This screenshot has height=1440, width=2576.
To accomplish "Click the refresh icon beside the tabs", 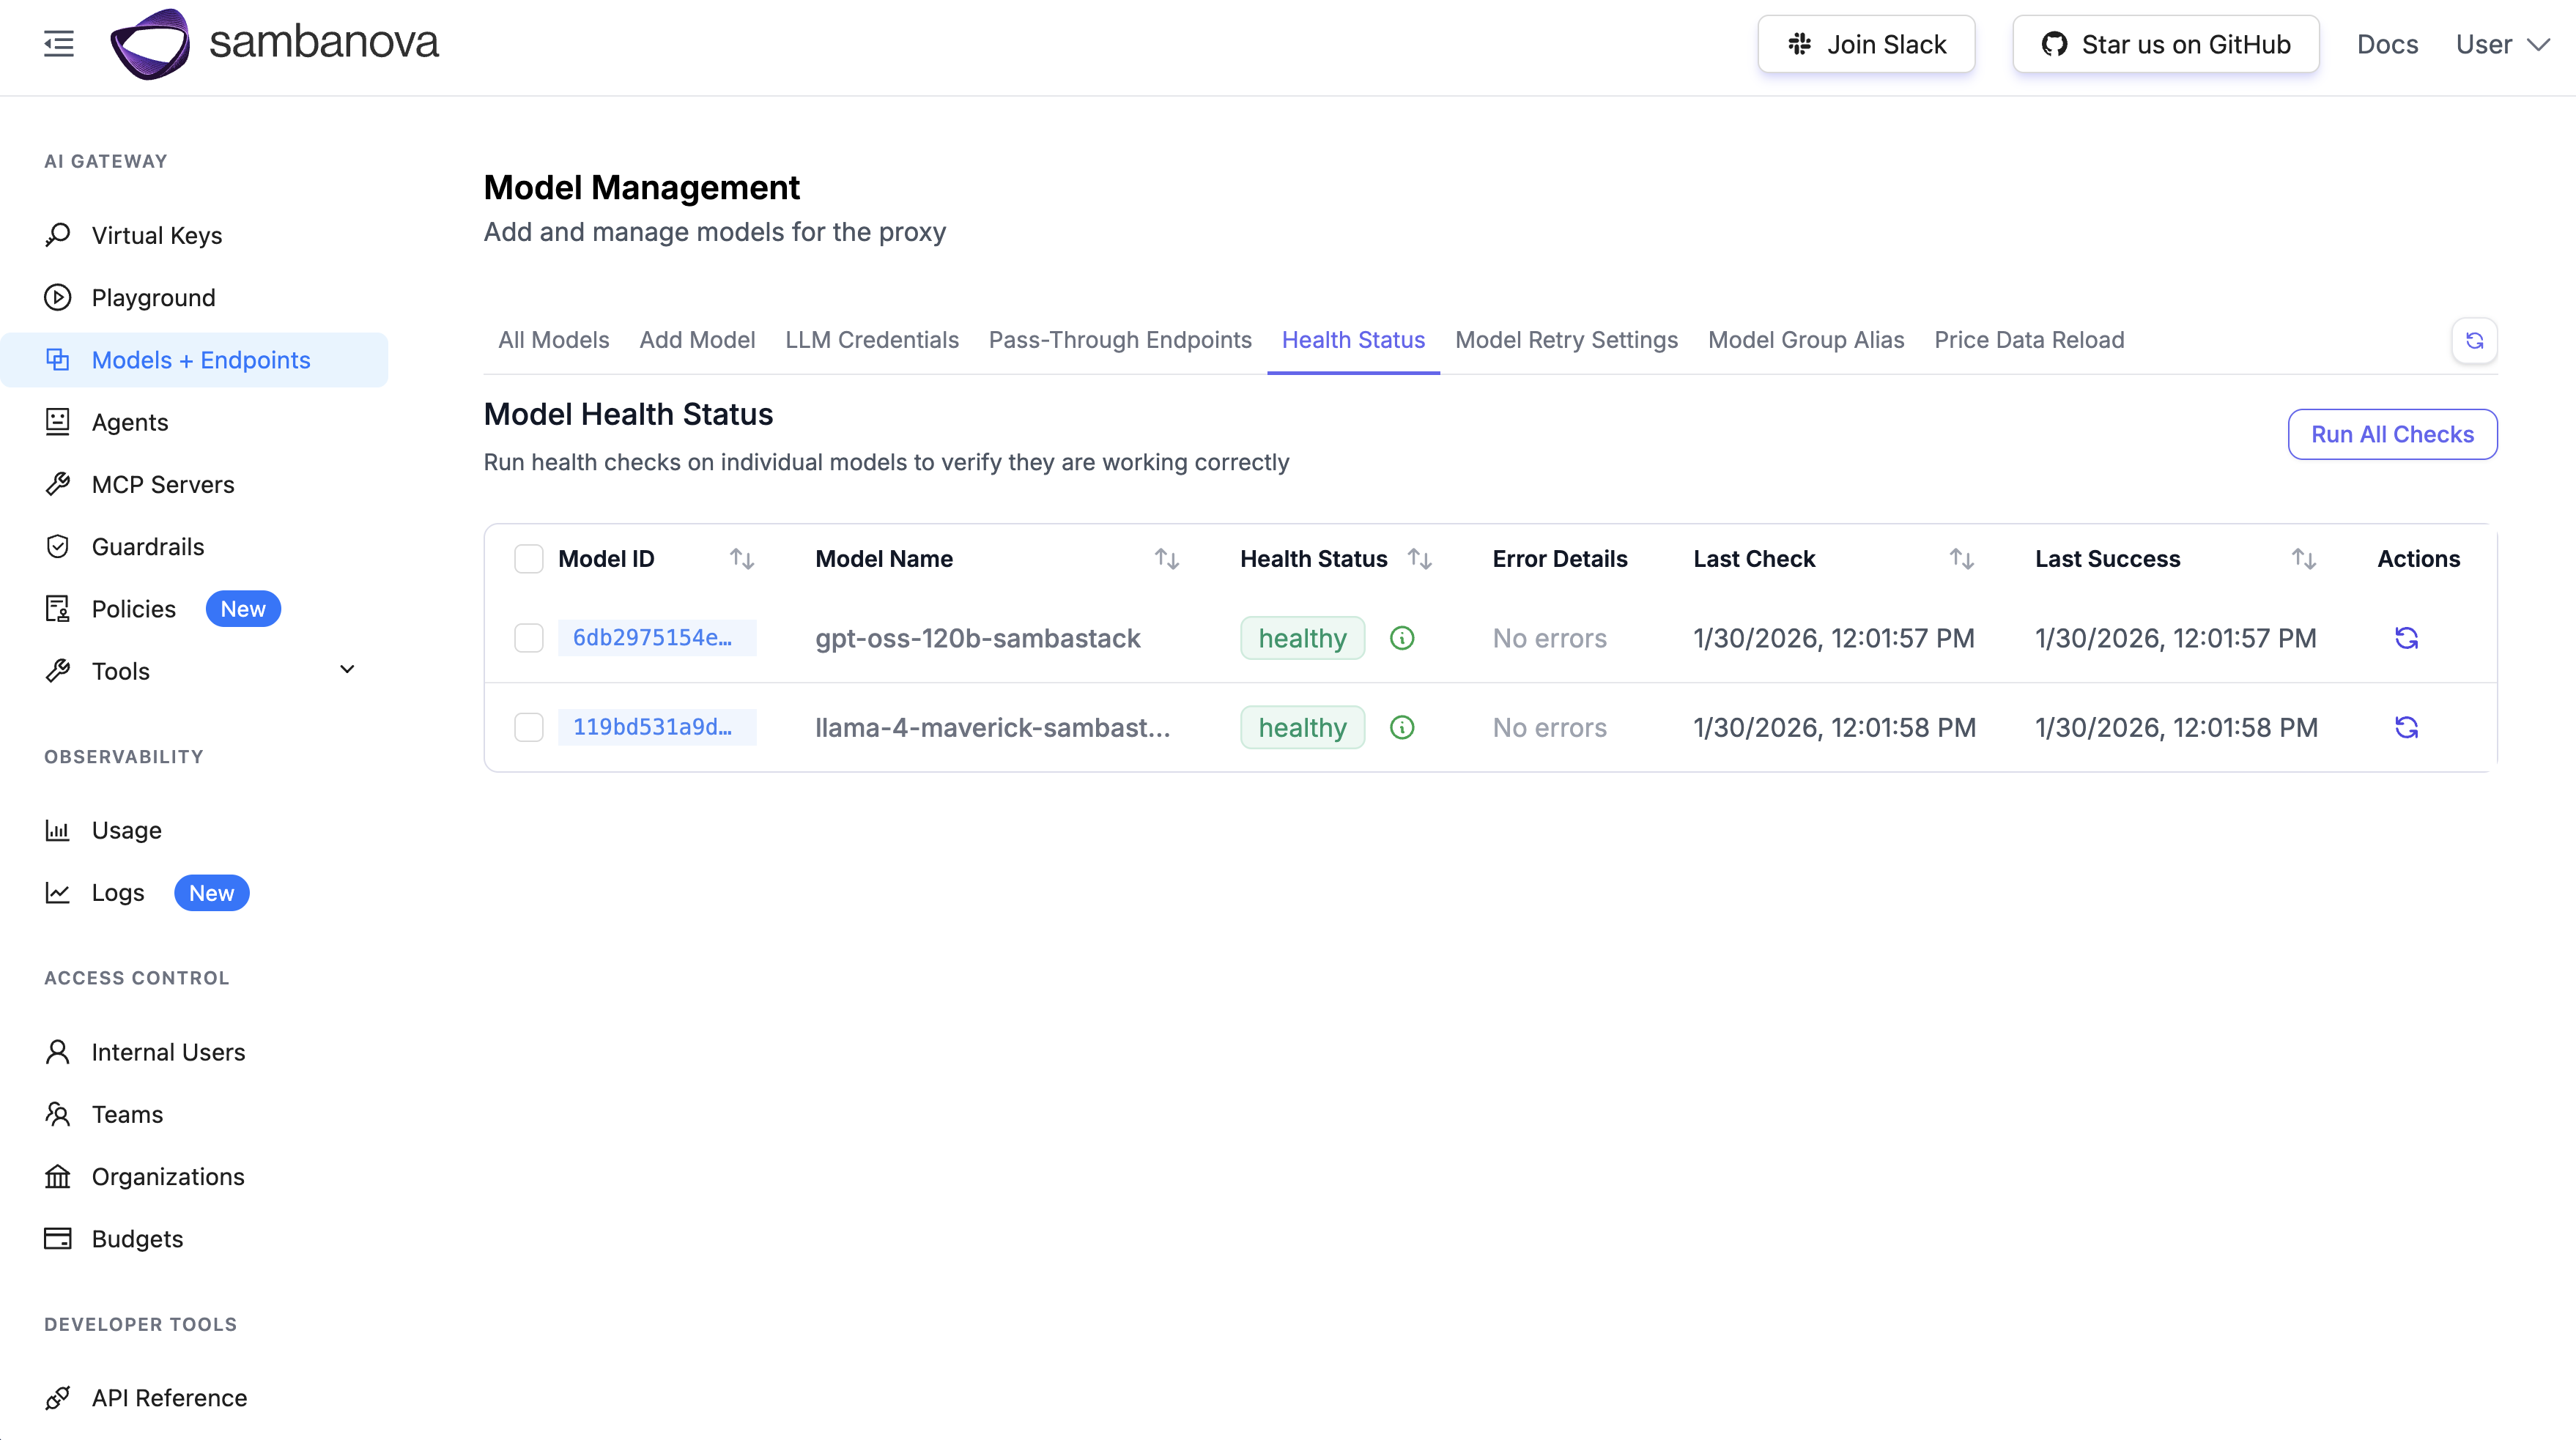I will 2474,341.
